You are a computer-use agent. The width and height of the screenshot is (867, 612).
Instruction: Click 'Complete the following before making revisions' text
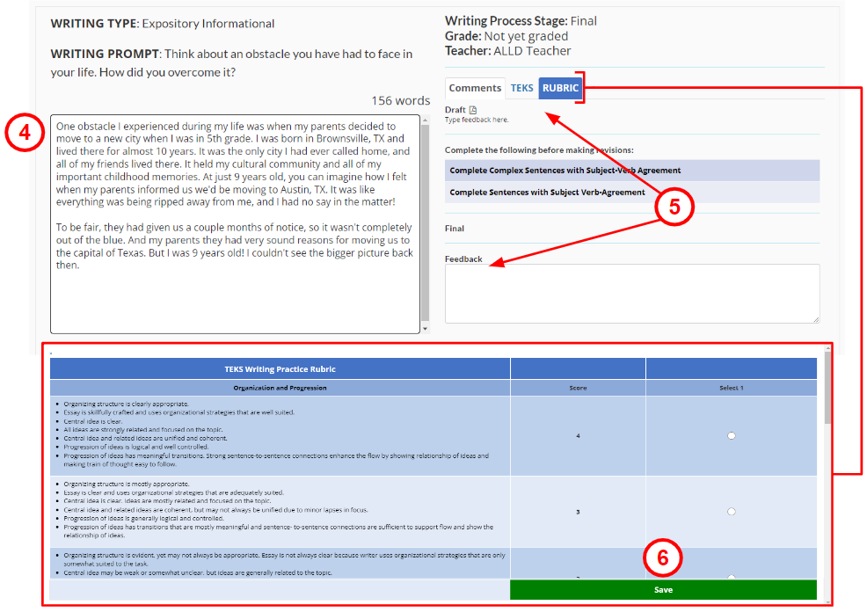click(539, 149)
